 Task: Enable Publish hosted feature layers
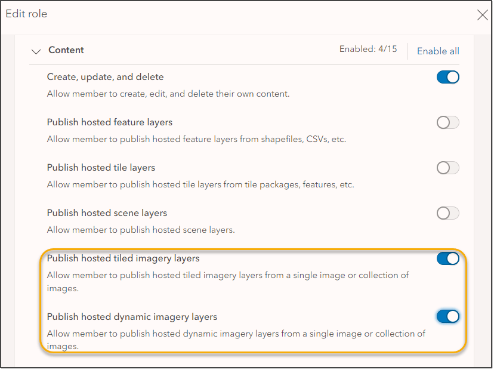click(x=448, y=122)
